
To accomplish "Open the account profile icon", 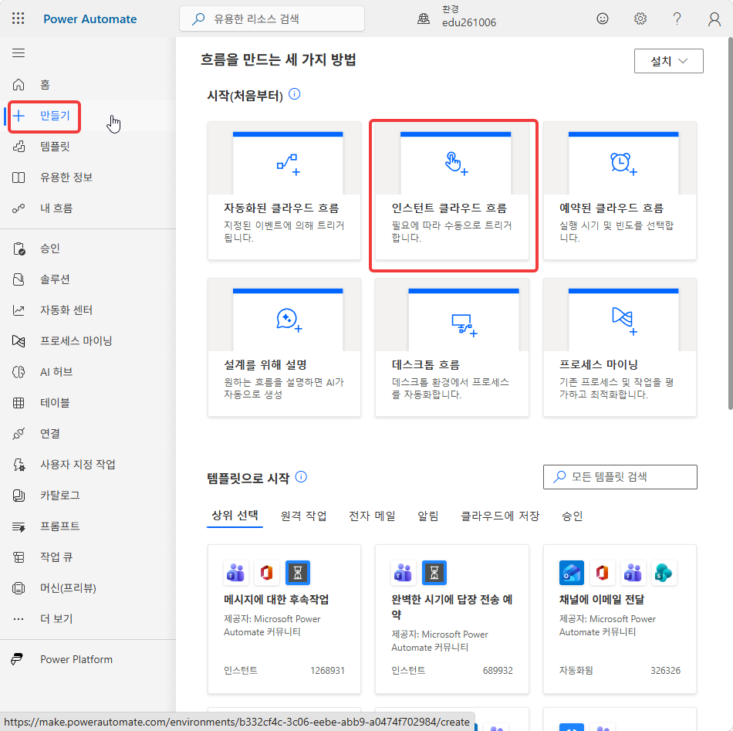I will pos(714,19).
